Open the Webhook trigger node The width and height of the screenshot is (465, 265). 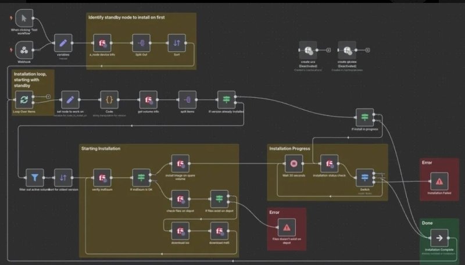point(24,50)
